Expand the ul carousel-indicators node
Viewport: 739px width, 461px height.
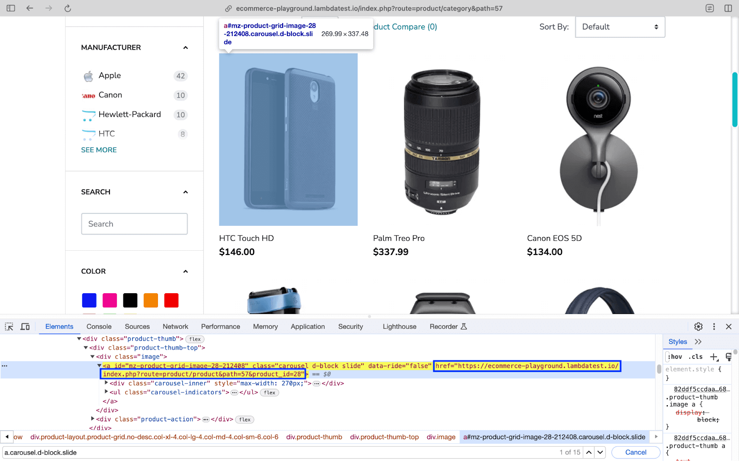106,392
